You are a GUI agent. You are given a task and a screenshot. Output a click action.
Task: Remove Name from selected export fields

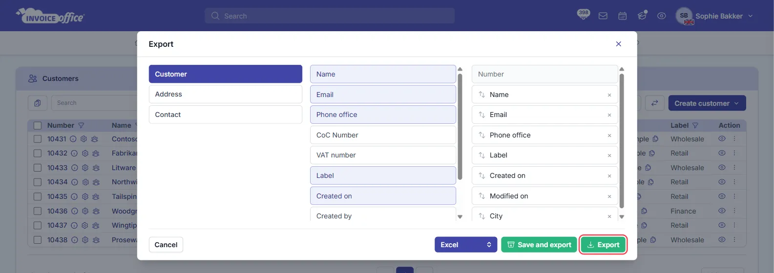[609, 95]
